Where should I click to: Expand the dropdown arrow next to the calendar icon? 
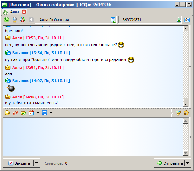point(38,113)
